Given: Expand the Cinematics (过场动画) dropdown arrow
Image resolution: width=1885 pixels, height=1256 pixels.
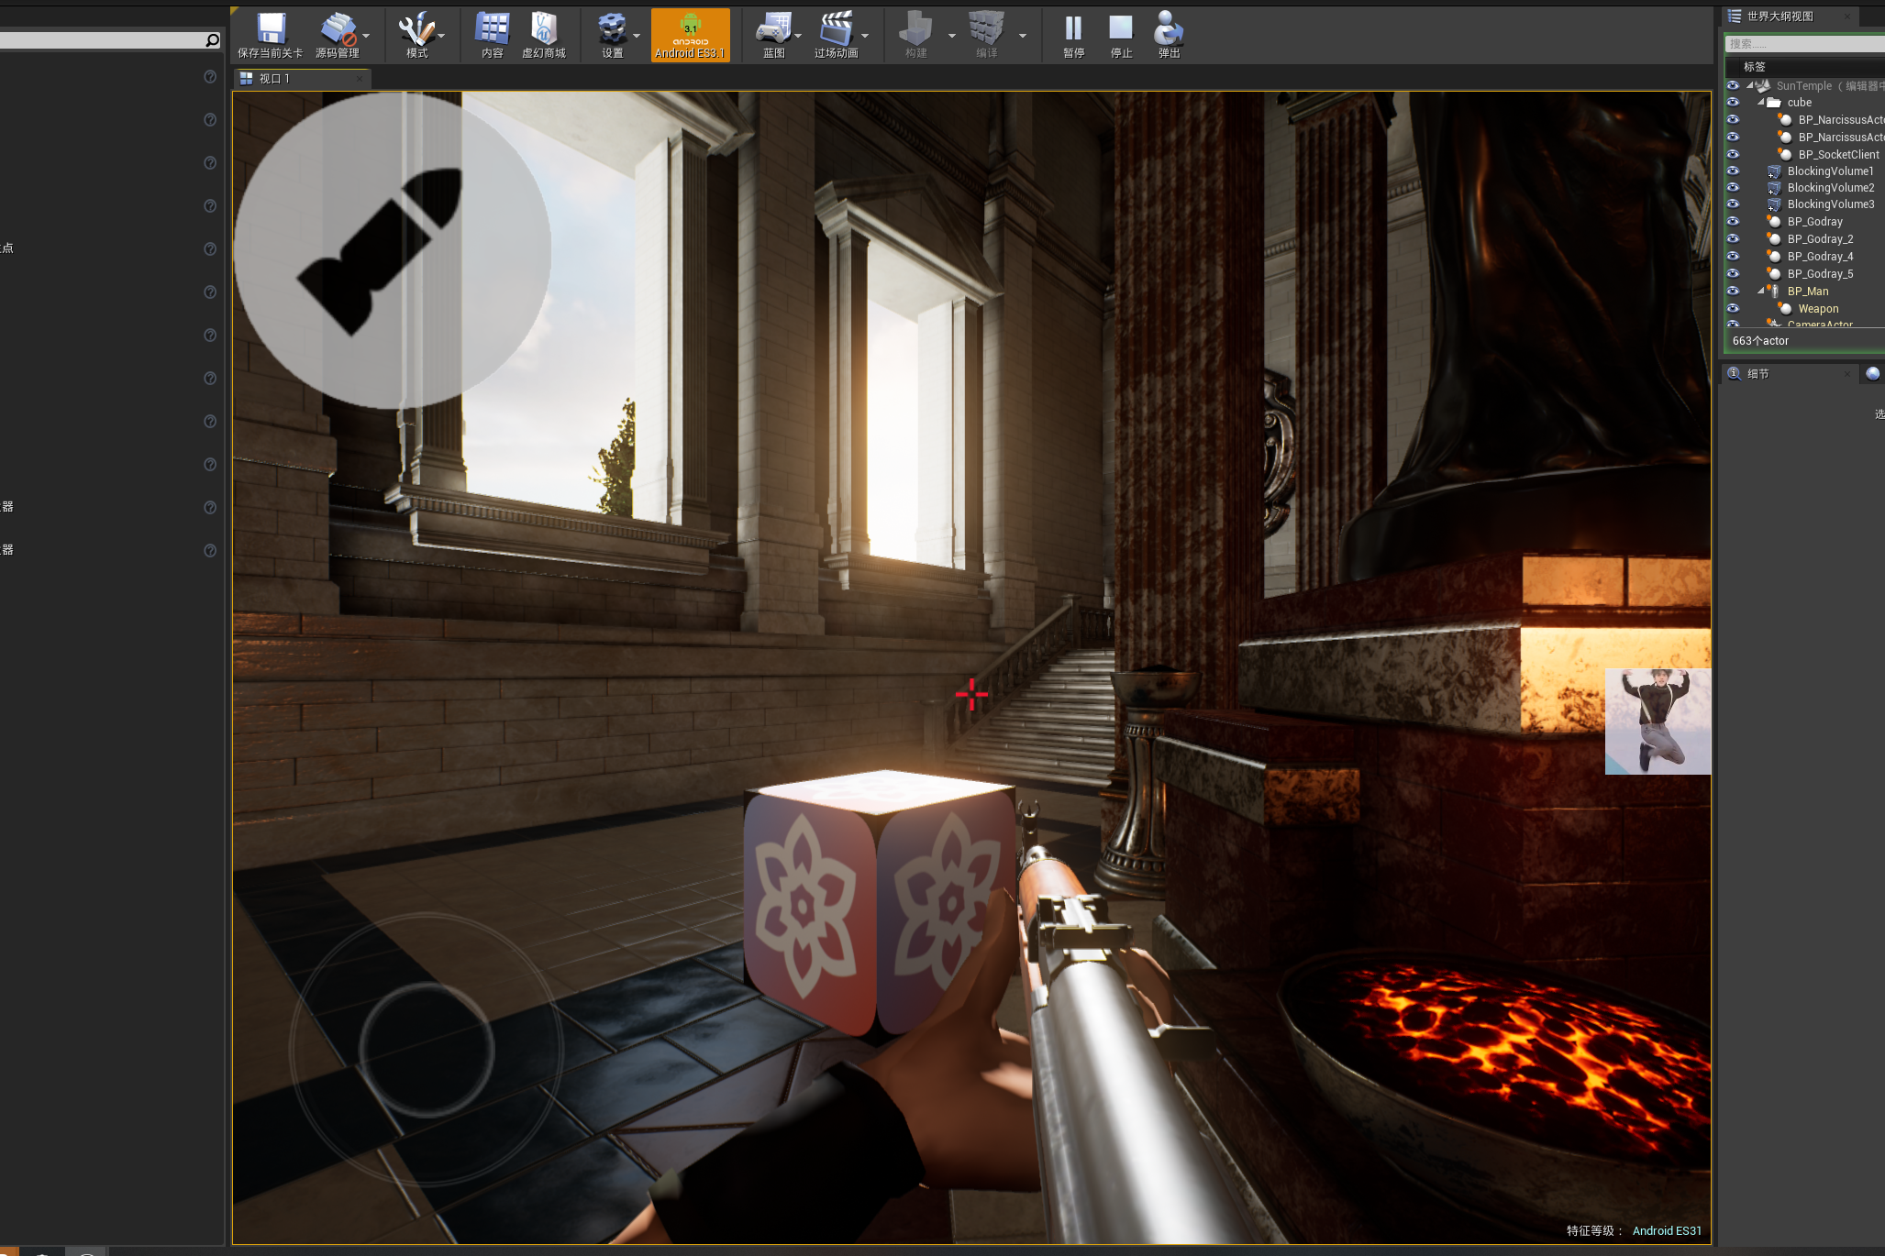Looking at the screenshot, I should pyautogui.click(x=865, y=36).
